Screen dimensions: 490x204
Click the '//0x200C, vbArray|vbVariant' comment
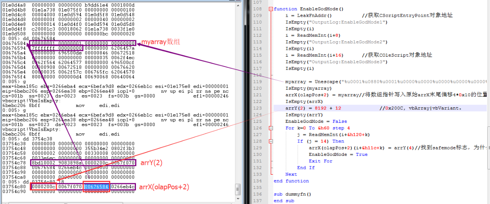(x=420, y=108)
